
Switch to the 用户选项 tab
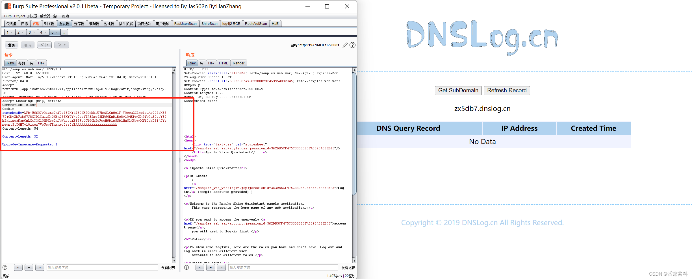pyautogui.click(x=162, y=24)
